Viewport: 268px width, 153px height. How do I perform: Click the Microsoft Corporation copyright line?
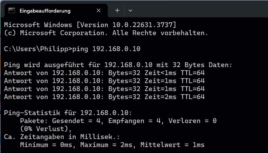coord(106,33)
